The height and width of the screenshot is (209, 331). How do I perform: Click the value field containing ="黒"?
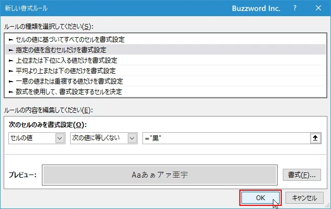tap(226, 138)
